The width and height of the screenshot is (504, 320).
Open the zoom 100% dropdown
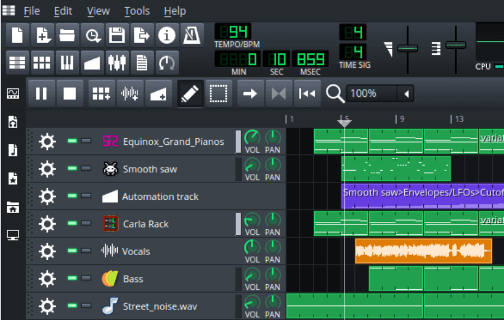tap(406, 93)
